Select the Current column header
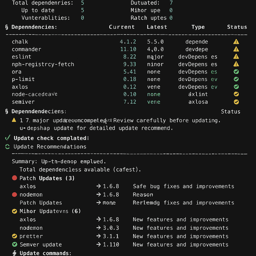256x256 pixels. coord(122,27)
